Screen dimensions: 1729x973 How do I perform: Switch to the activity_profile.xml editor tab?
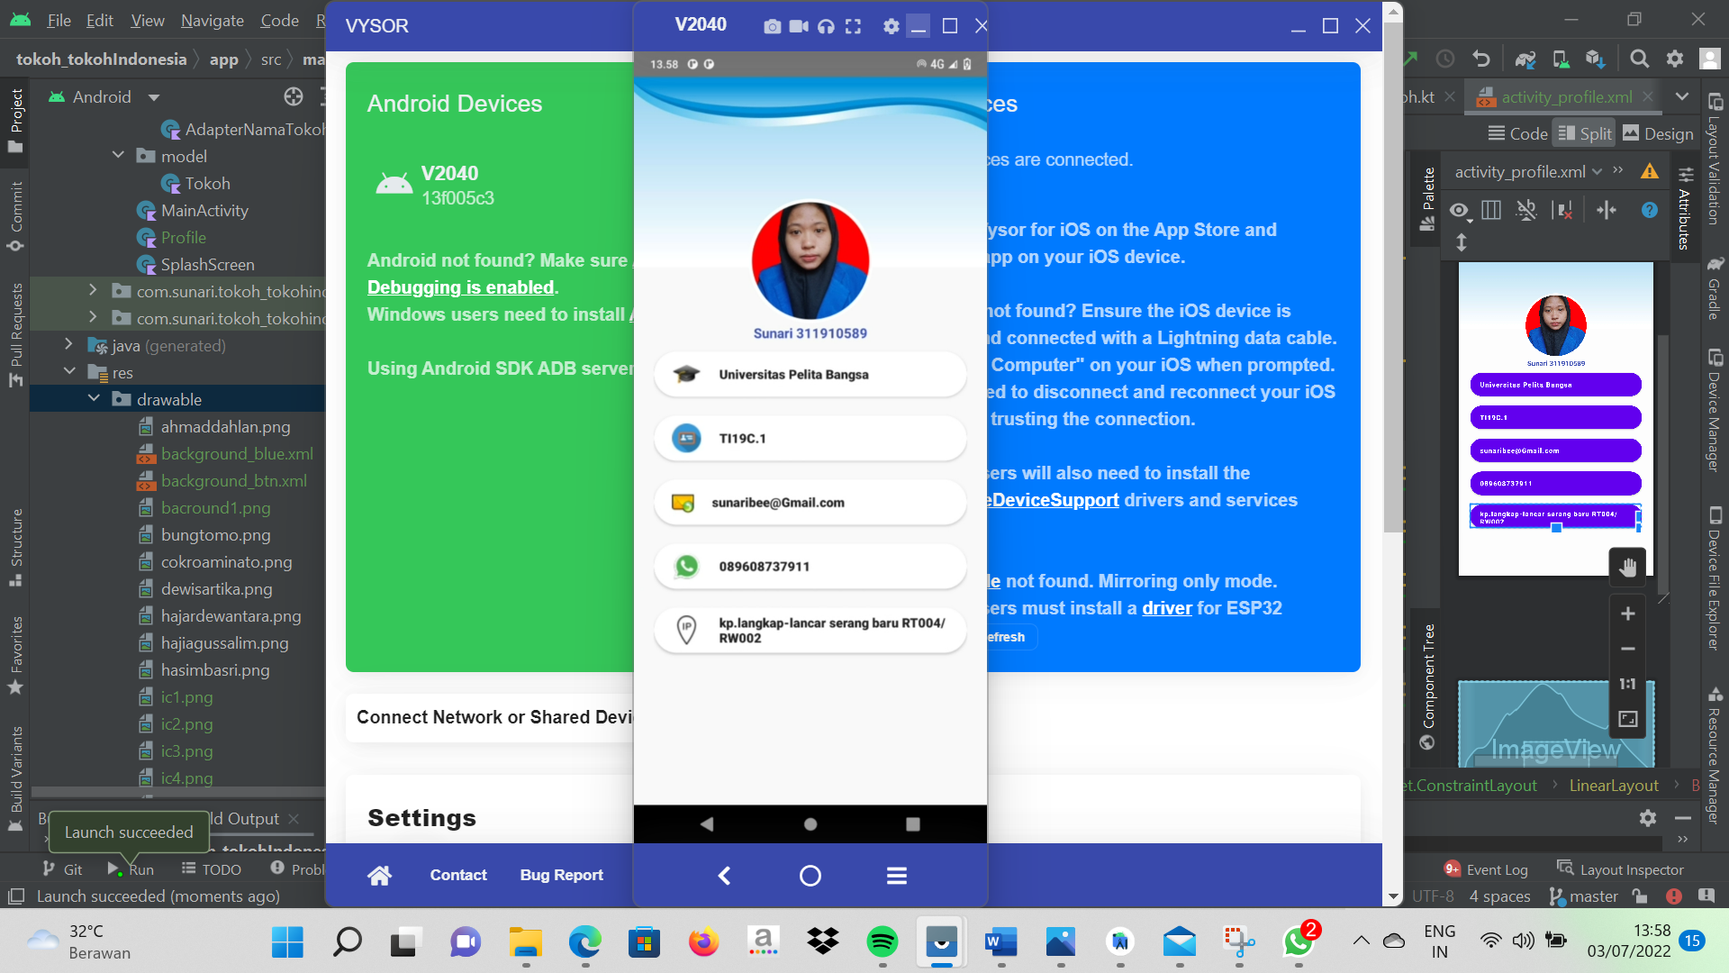(x=1565, y=96)
